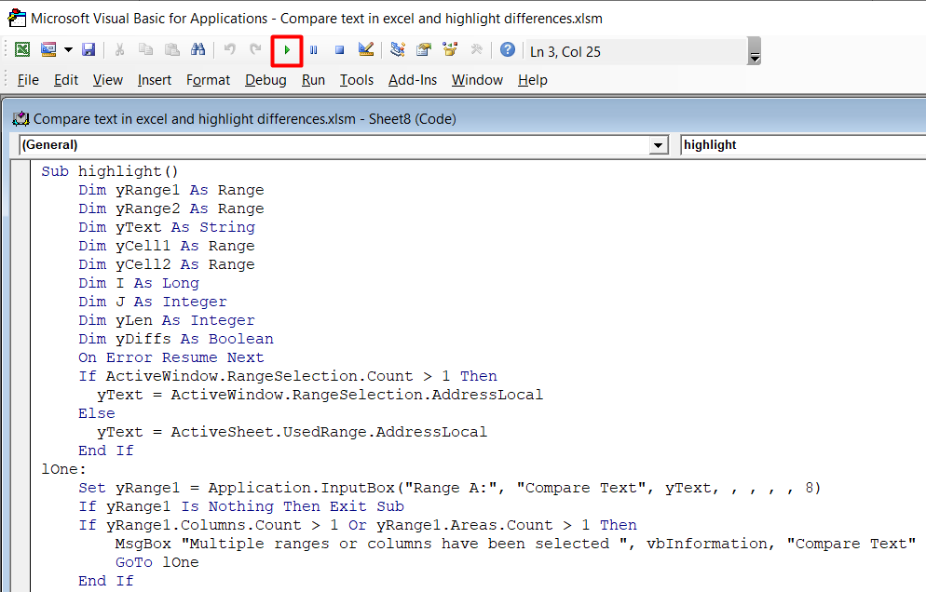Open the (General) object dropdown arrow
Image resolution: width=926 pixels, height=592 pixels.
coord(658,145)
